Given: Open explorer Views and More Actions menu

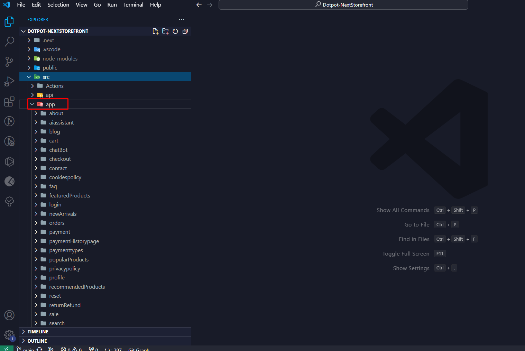Looking at the screenshot, I should click(x=182, y=19).
